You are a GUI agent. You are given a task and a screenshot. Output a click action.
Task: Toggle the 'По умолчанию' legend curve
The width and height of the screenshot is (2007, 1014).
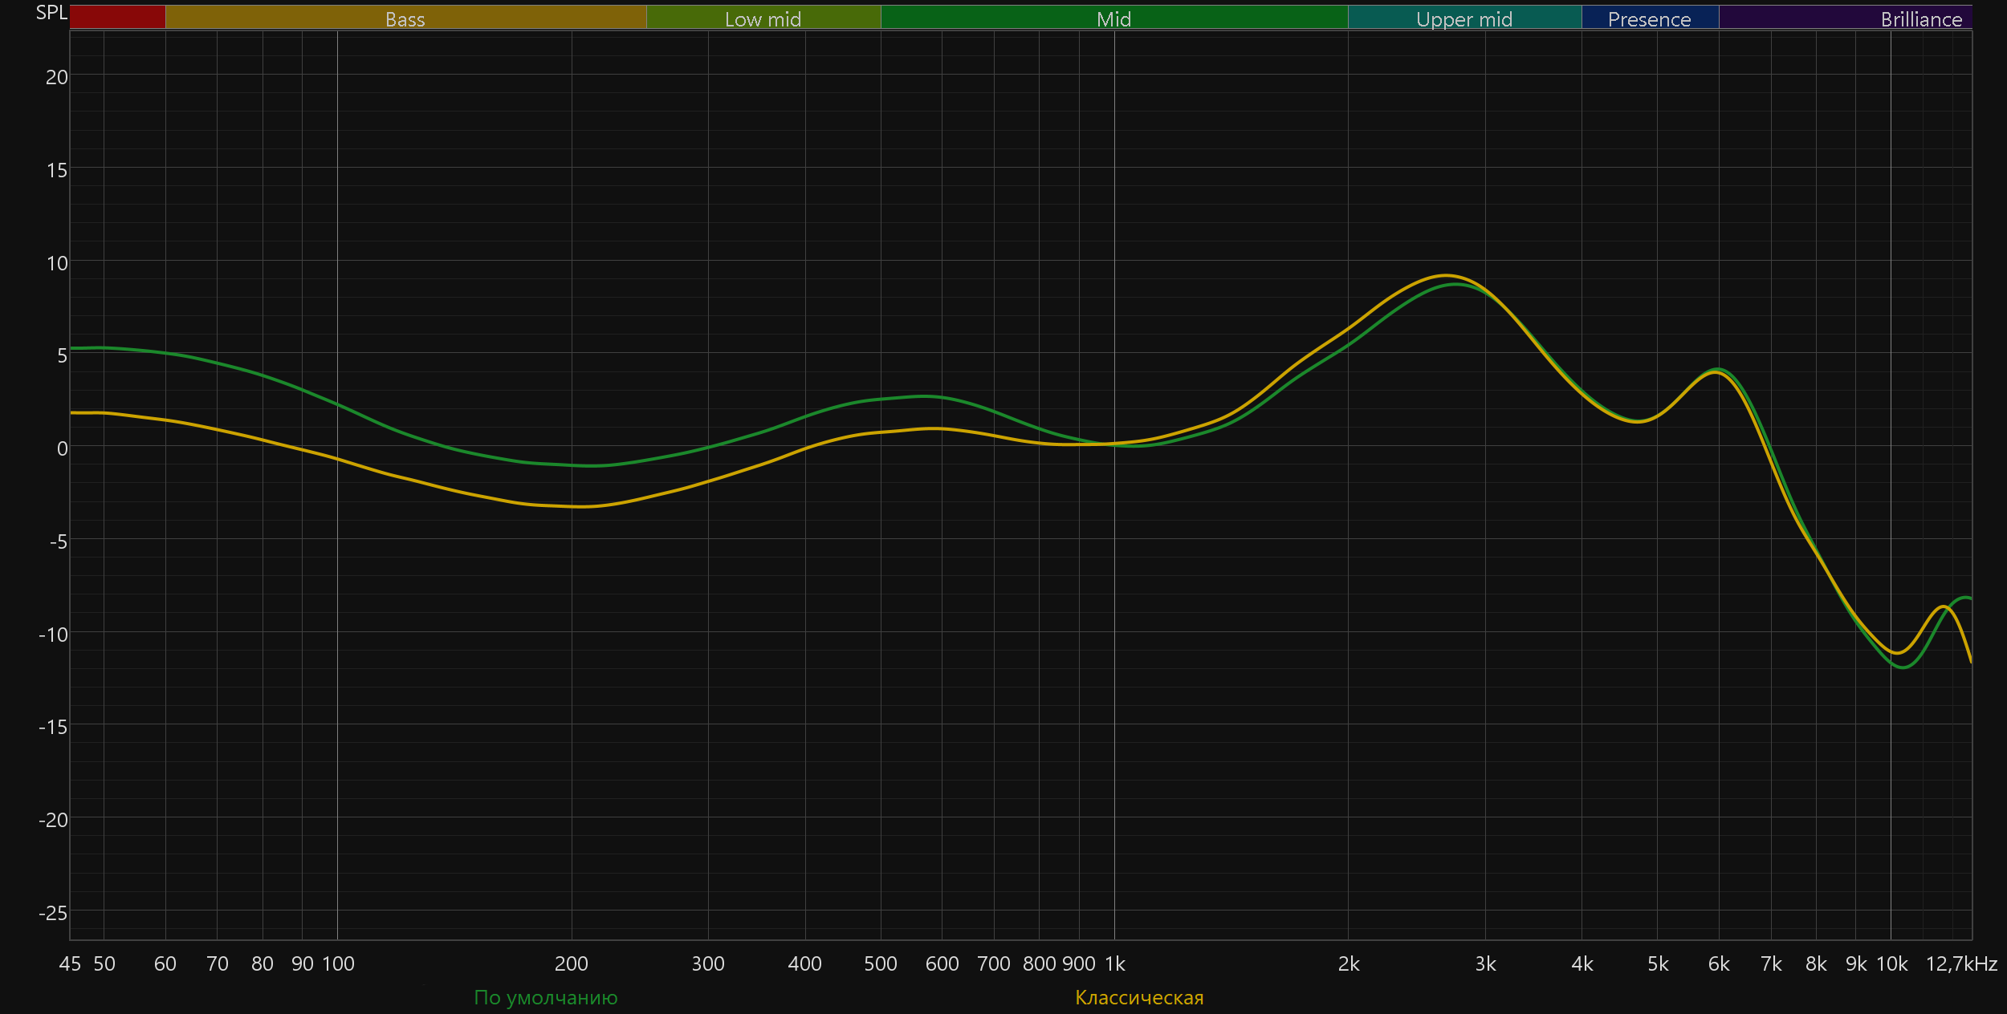pyautogui.click(x=546, y=997)
